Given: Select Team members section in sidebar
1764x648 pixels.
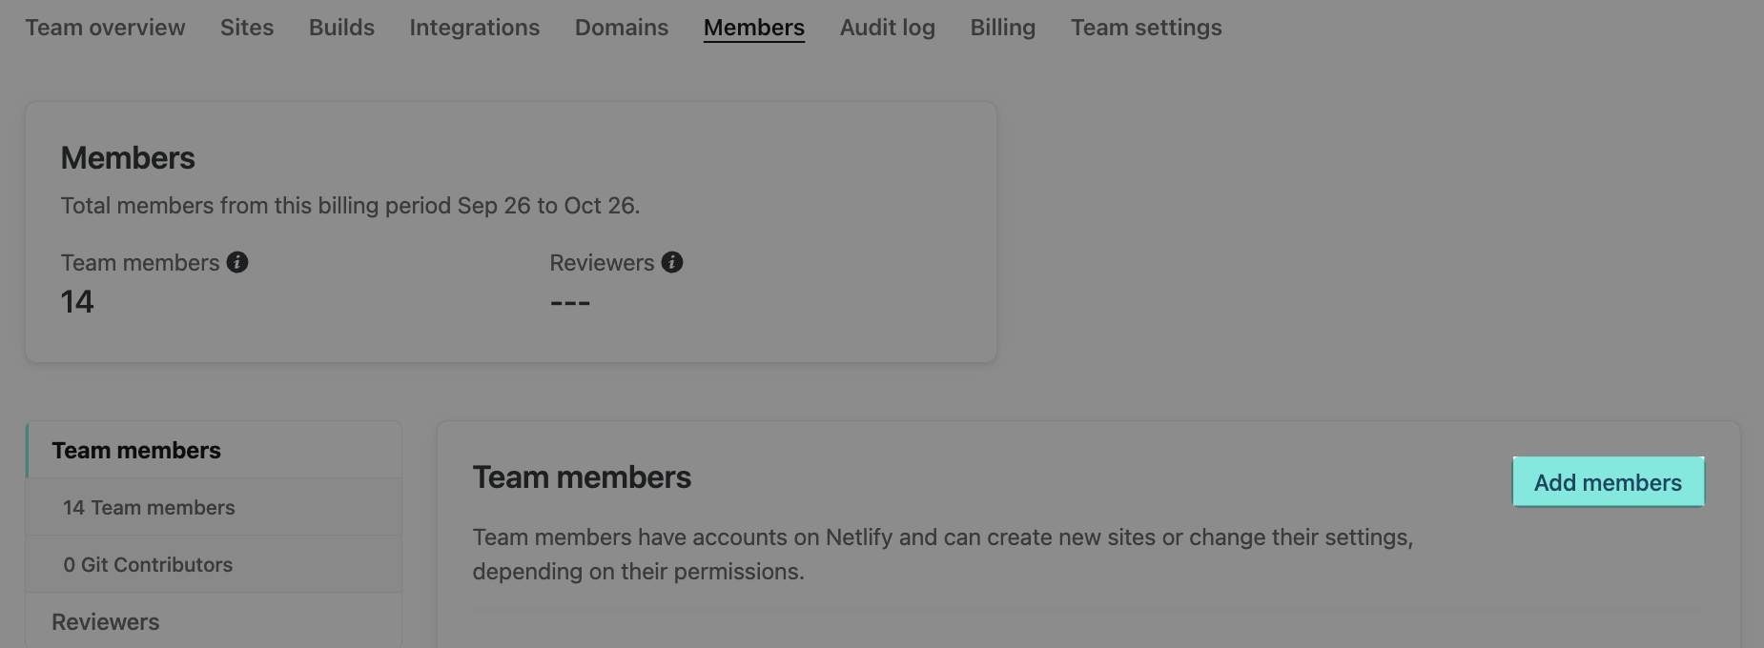Looking at the screenshot, I should pos(136,451).
